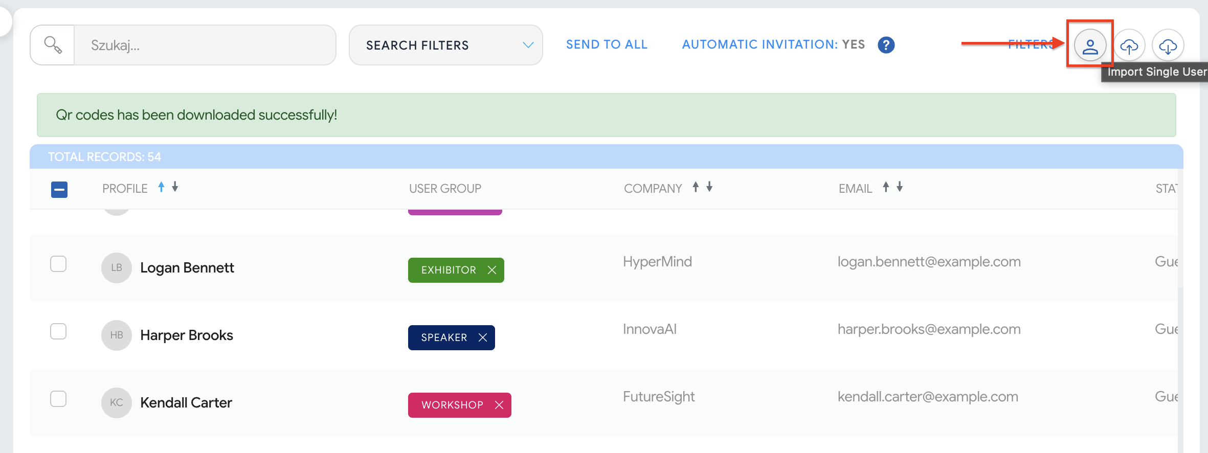Open Kendall Carter's profile name
Viewport: 1208px width, 453px height.
[186, 403]
